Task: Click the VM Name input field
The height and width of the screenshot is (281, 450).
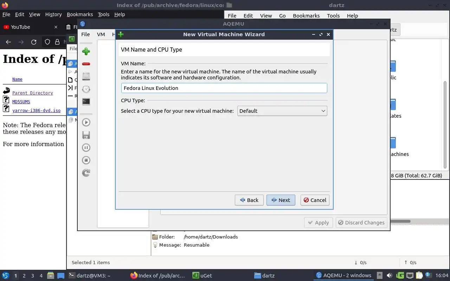Action: [224, 88]
